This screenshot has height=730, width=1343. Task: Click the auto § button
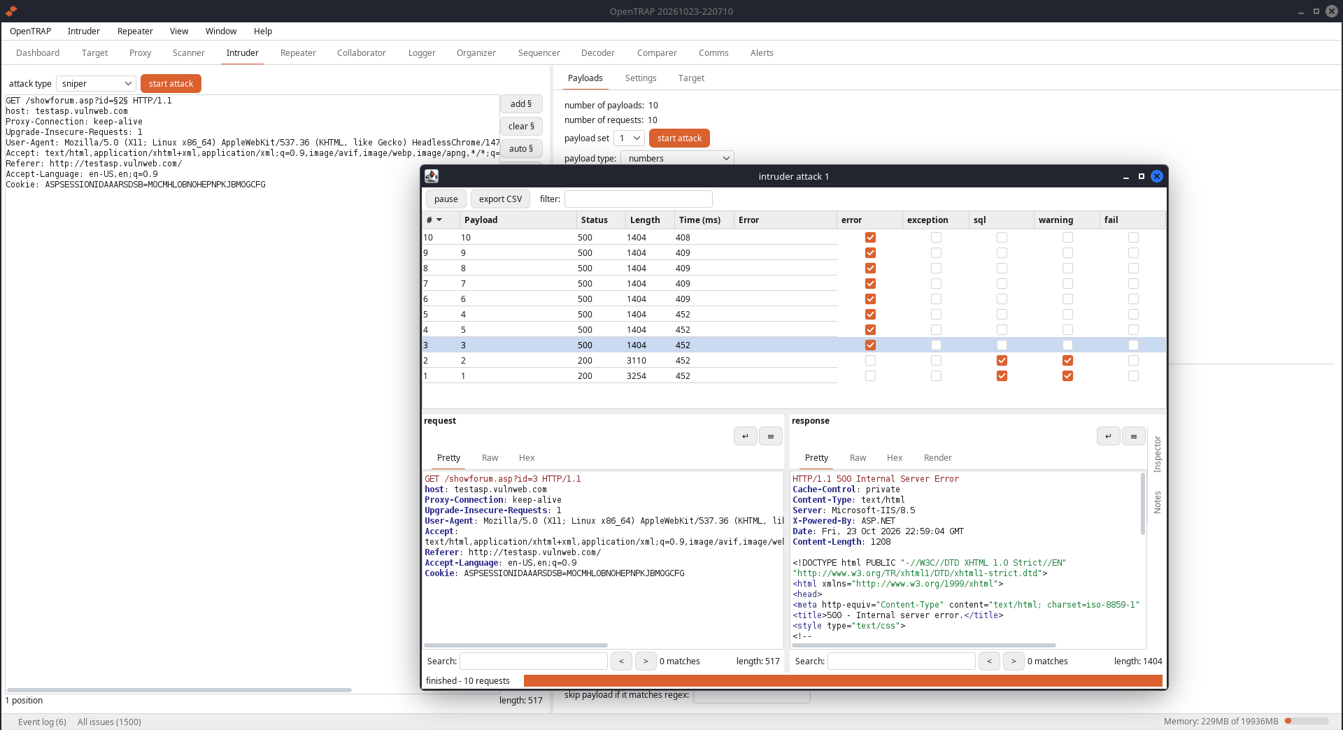click(x=521, y=149)
